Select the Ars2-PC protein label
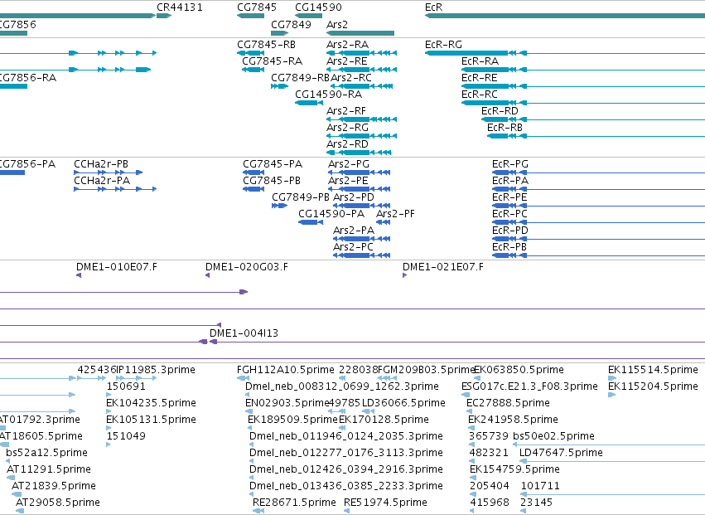 (x=353, y=248)
